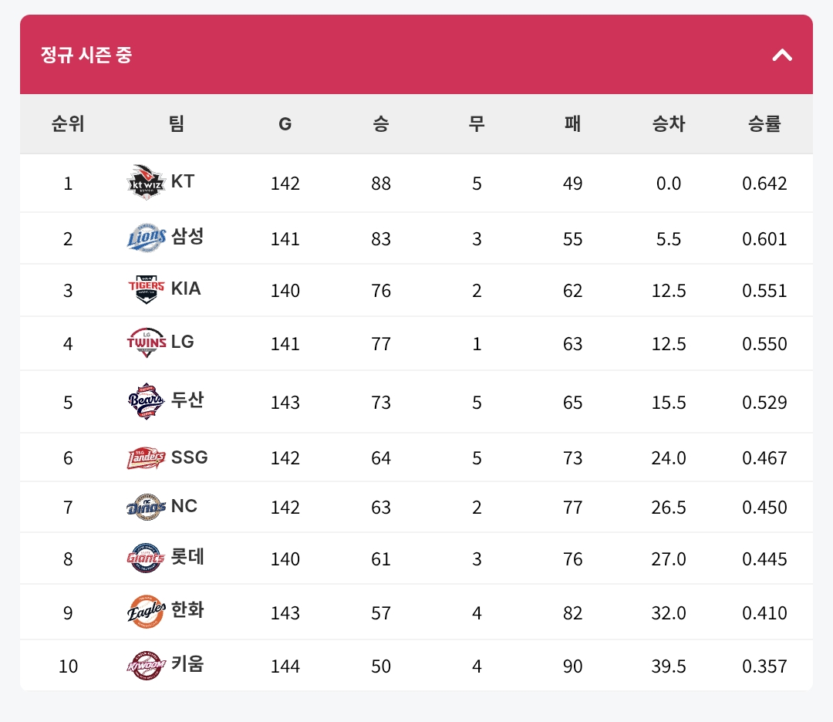Image resolution: width=833 pixels, height=722 pixels.
Task: Click the Samsung Lions team logo
Action: (146, 238)
